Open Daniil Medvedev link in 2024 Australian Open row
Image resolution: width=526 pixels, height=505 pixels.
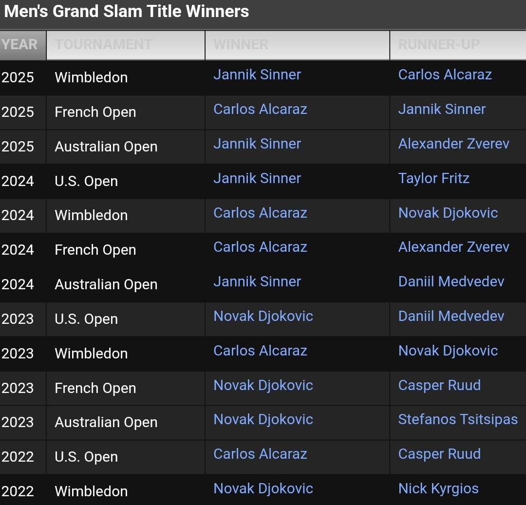pos(451,281)
